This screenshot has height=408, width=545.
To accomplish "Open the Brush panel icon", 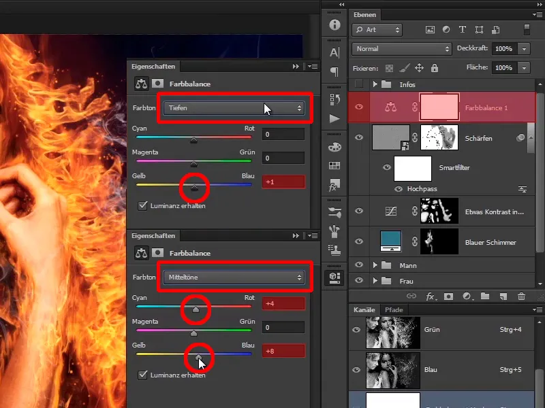I will click(334, 231).
